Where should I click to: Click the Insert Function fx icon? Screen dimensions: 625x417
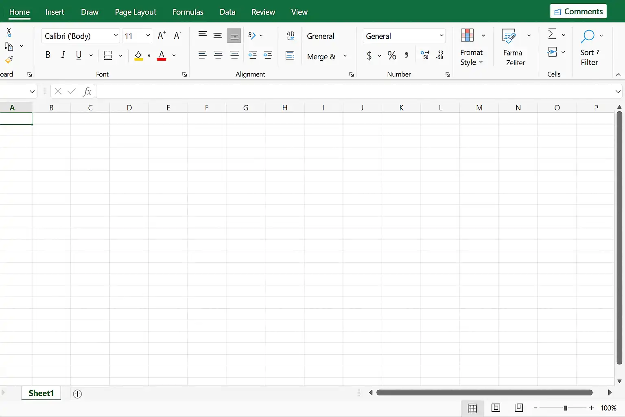tap(87, 91)
